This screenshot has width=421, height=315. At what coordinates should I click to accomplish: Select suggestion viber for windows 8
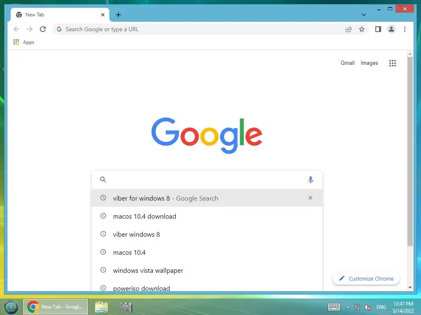pos(207,198)
